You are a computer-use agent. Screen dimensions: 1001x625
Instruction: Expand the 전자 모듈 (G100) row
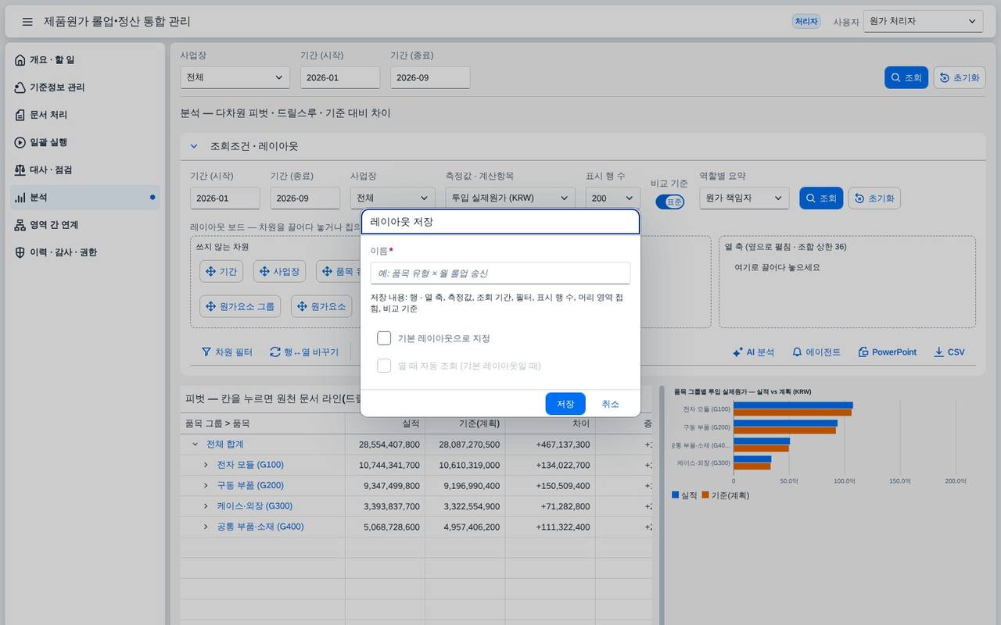click(x=206, y=465)
